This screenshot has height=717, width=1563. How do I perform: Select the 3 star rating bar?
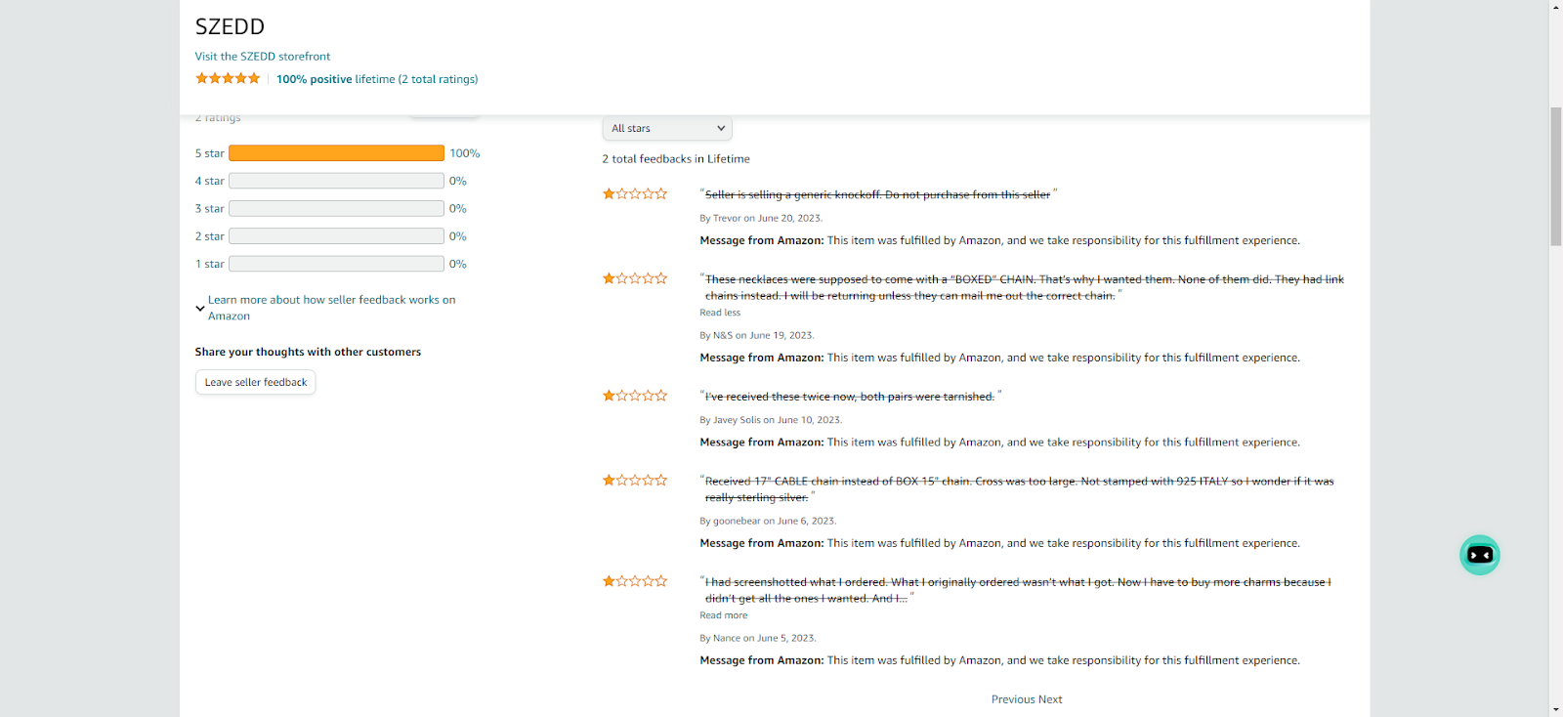point(336,208)
